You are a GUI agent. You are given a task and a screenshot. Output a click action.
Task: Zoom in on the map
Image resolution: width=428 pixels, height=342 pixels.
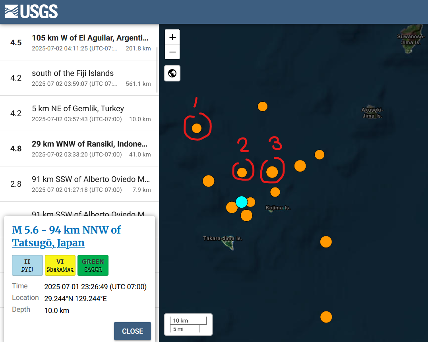172,37
